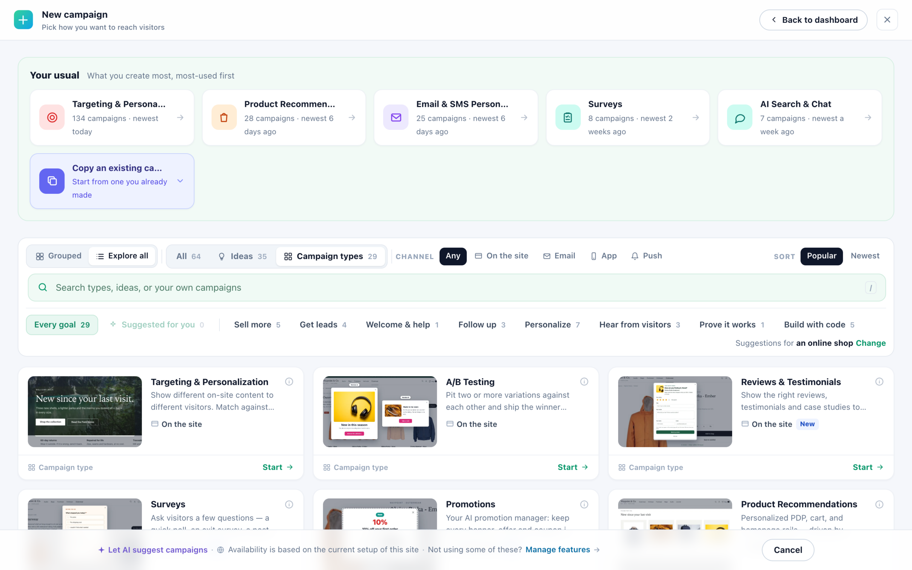The image size is (912, 570).
Task: Click the green plus New campaign icon
Action: [x=24, y=20]
